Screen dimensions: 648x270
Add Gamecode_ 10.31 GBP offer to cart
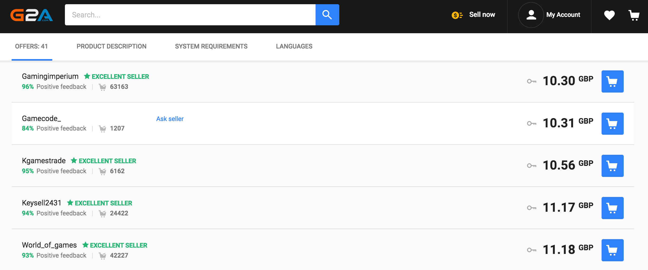612,124
